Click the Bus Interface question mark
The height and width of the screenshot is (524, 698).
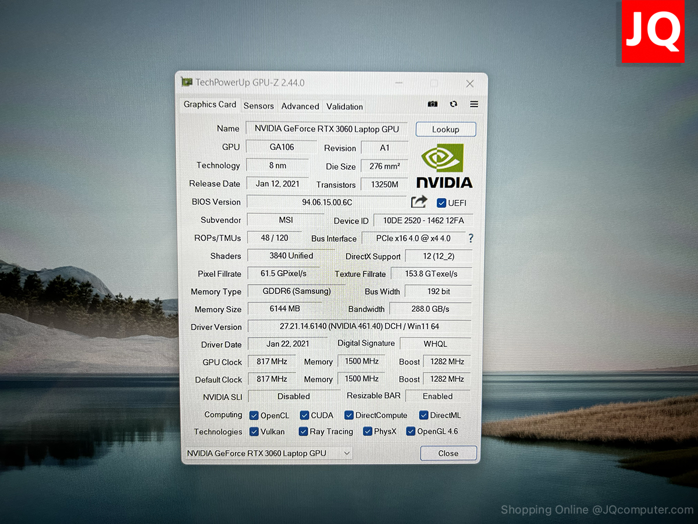[x=471, y=238]
